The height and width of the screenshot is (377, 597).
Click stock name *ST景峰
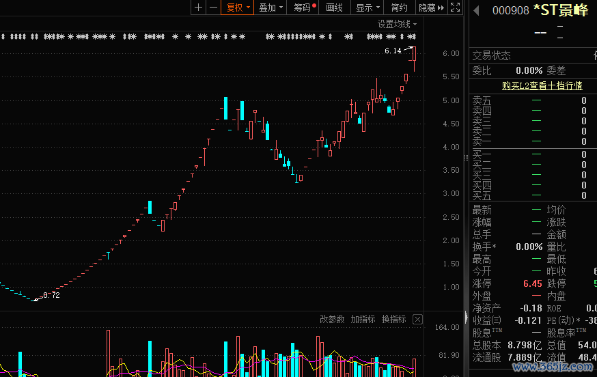561,10
